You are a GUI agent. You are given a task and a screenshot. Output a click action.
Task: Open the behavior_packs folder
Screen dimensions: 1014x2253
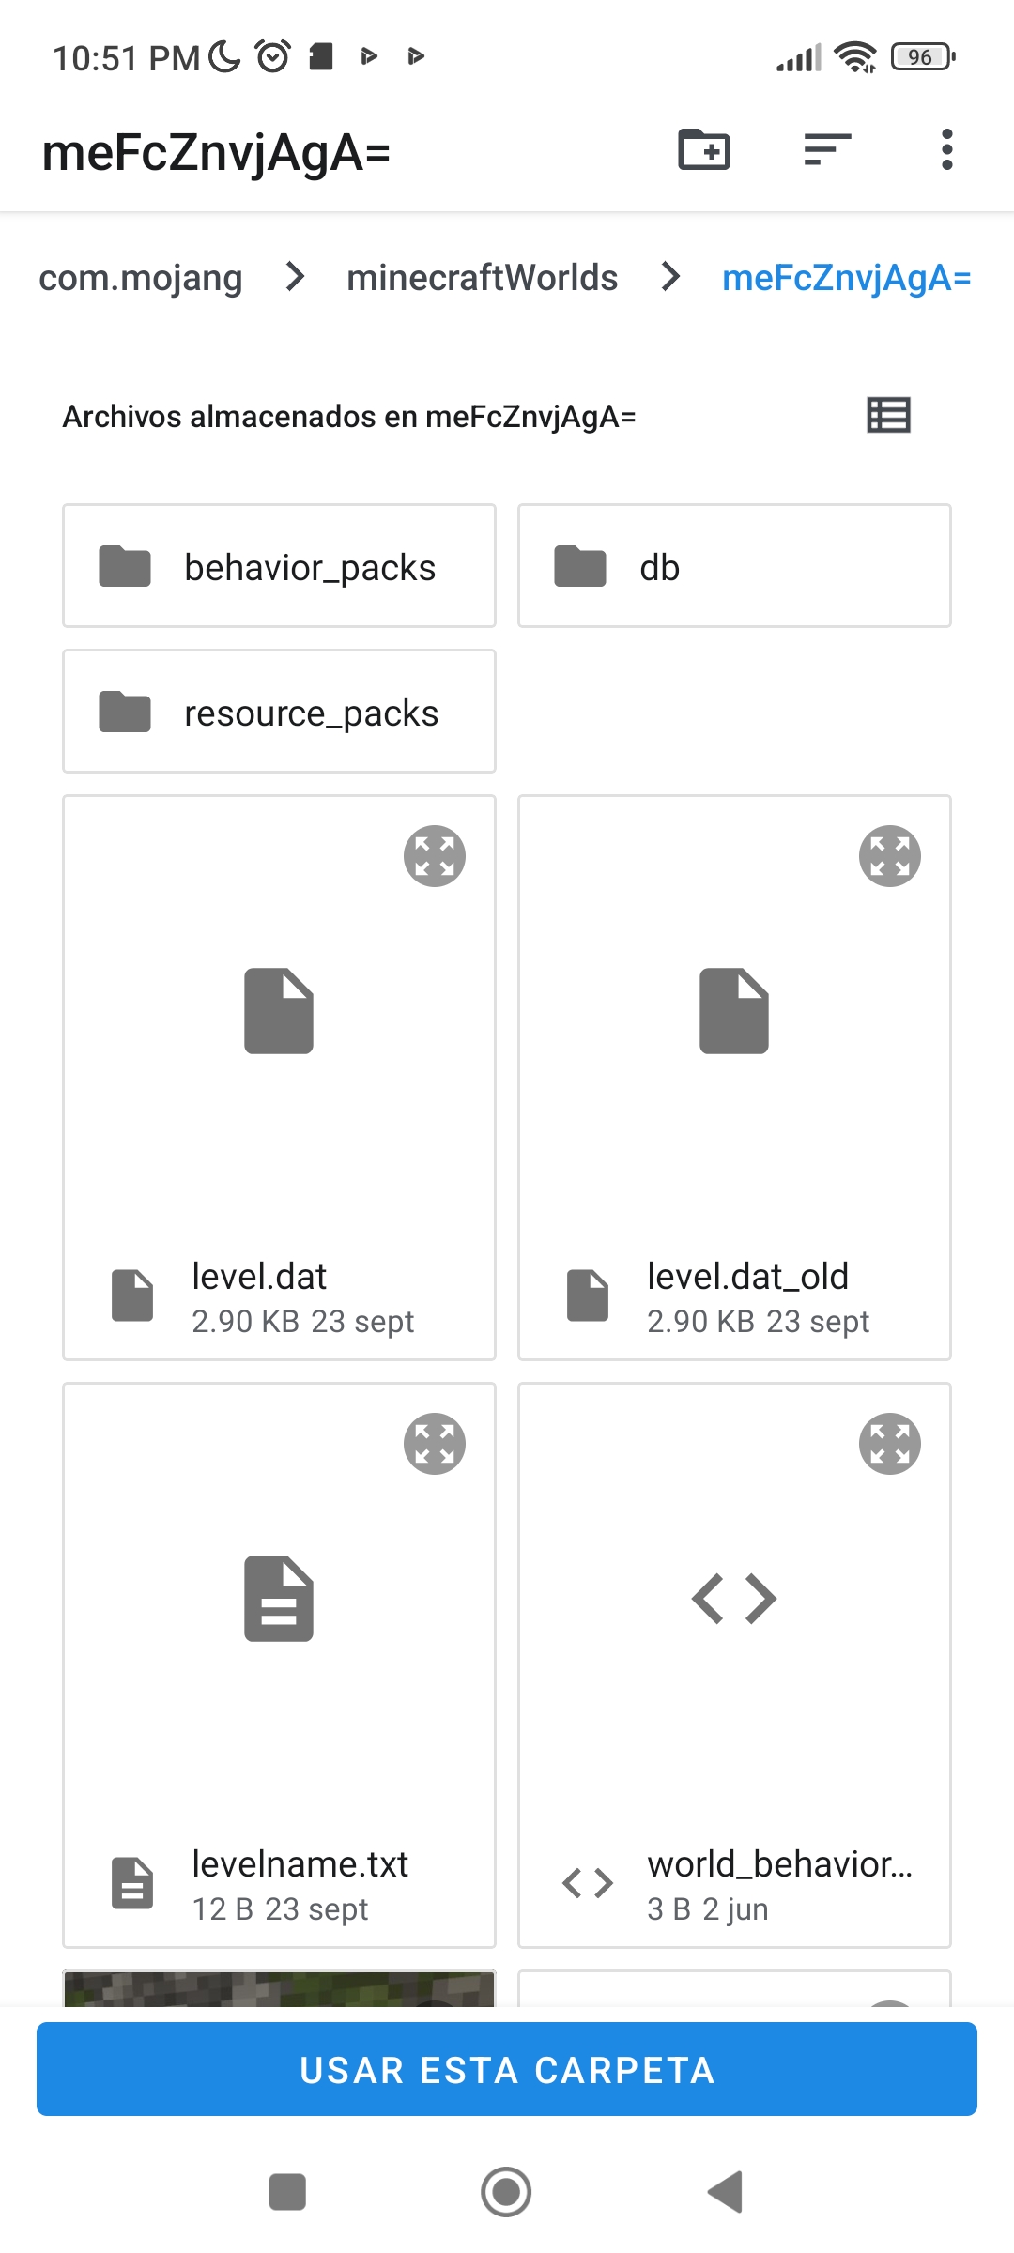click(279, 566)
